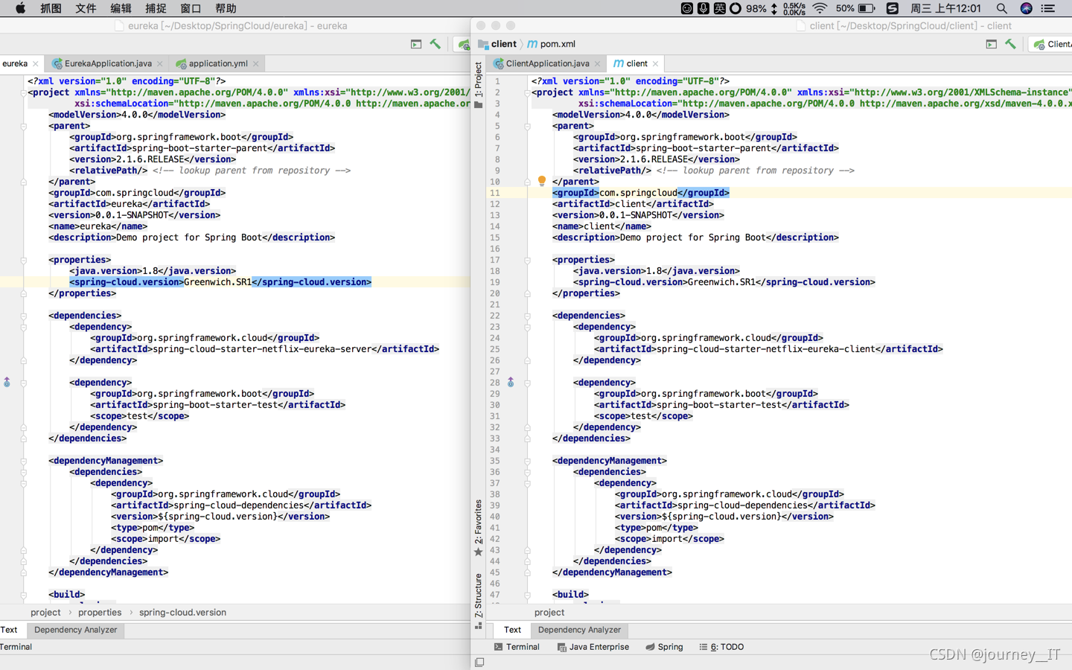Collapse properties block in eureka pom
This screenshot has width=1072, height=670.
pyautogui.click(x=23, y=261)
